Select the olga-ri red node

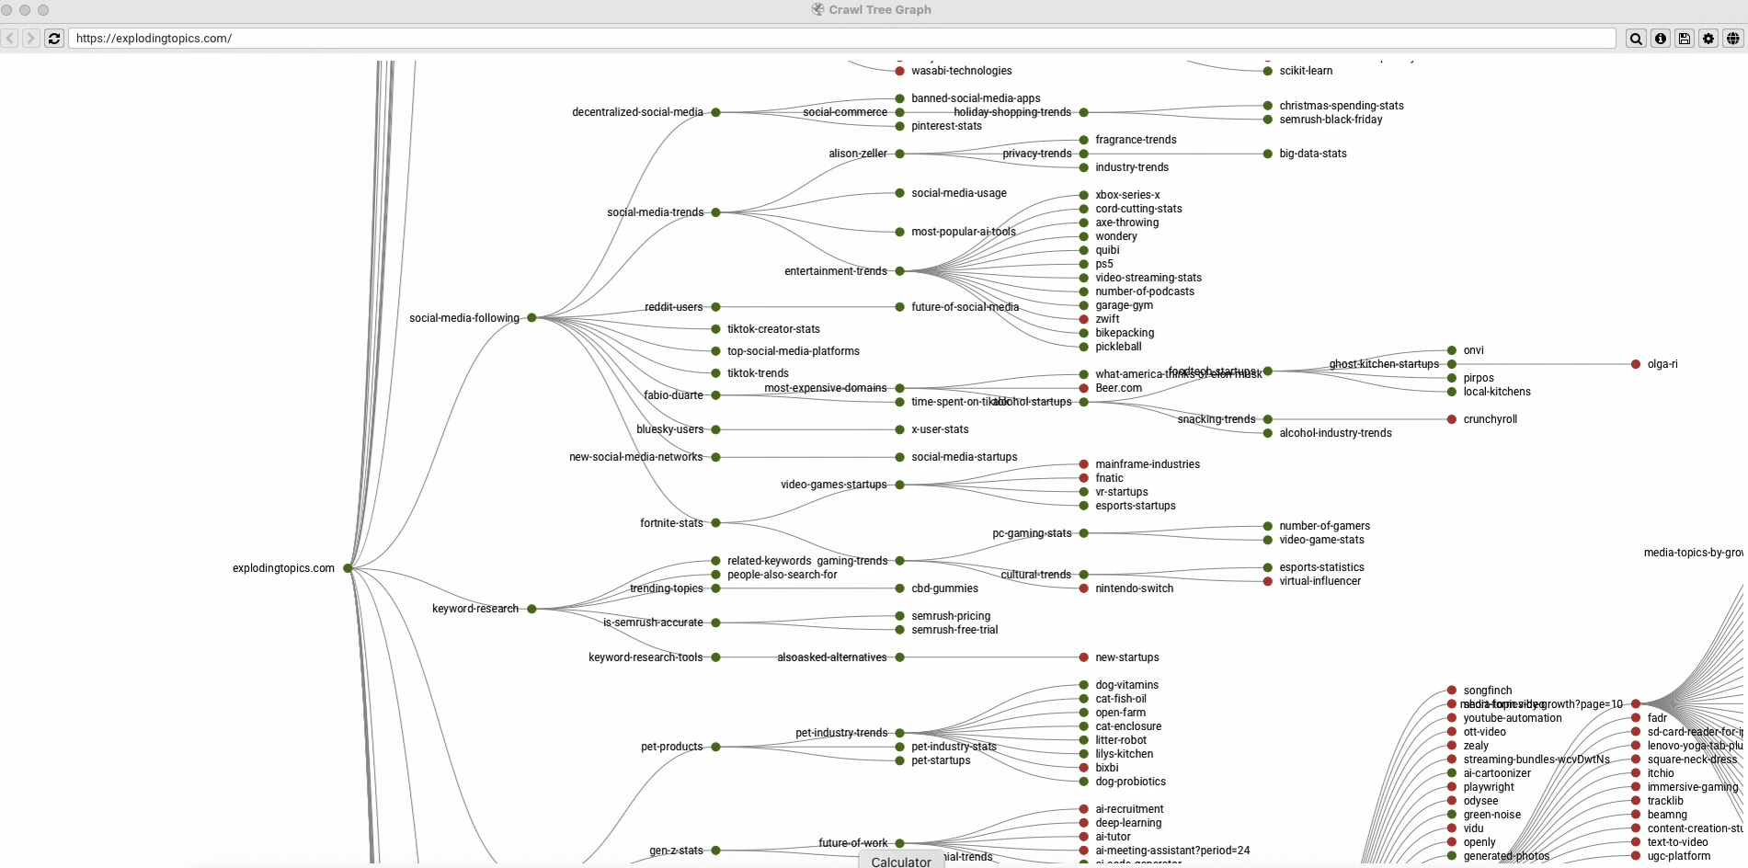pyautogui.click(x=1635, y=364)
